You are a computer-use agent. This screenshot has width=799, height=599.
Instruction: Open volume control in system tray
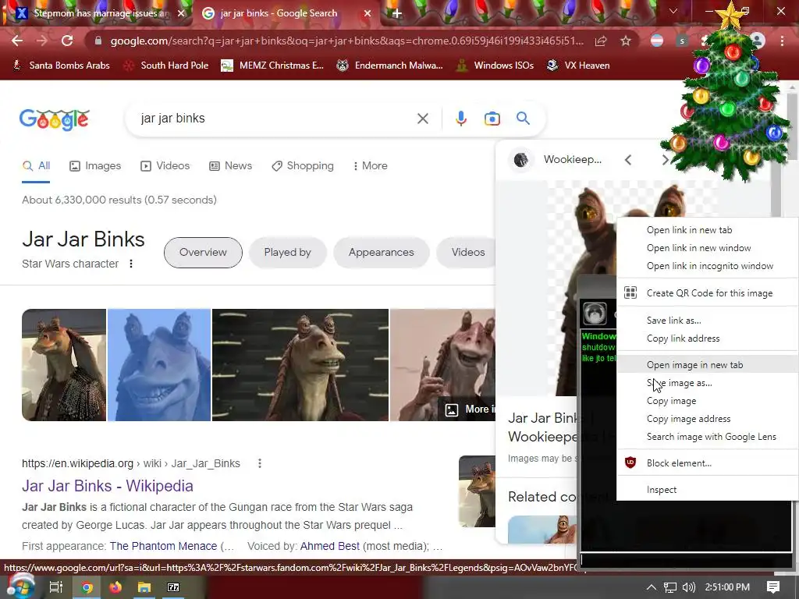click(x=688, y=587)
